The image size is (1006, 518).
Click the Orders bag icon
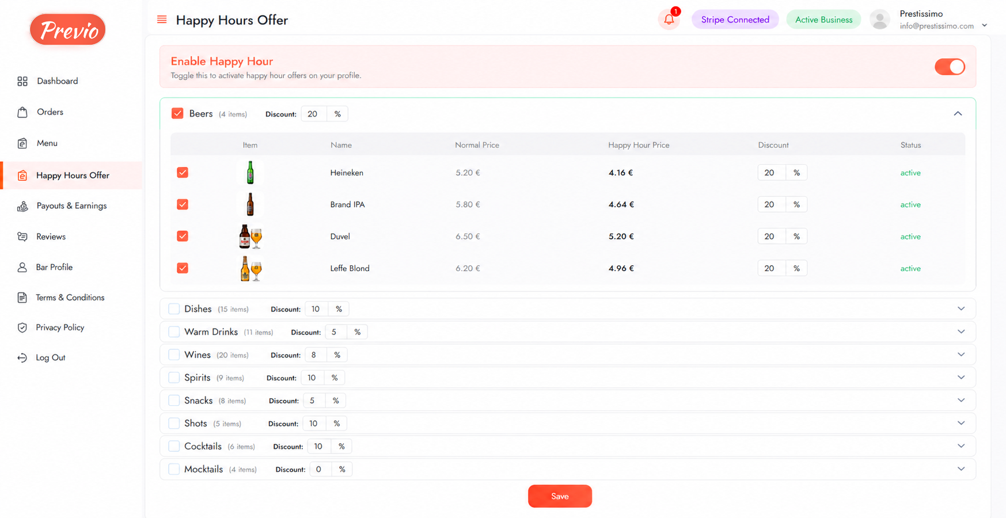(22, 112)
